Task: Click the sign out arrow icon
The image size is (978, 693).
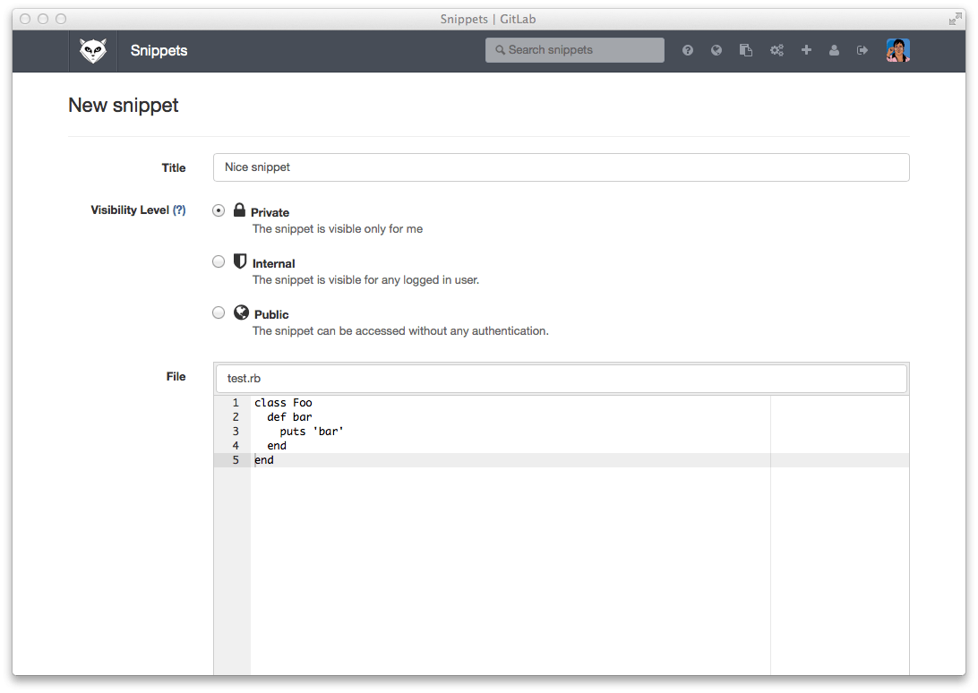Action: (x=862, y=51)
